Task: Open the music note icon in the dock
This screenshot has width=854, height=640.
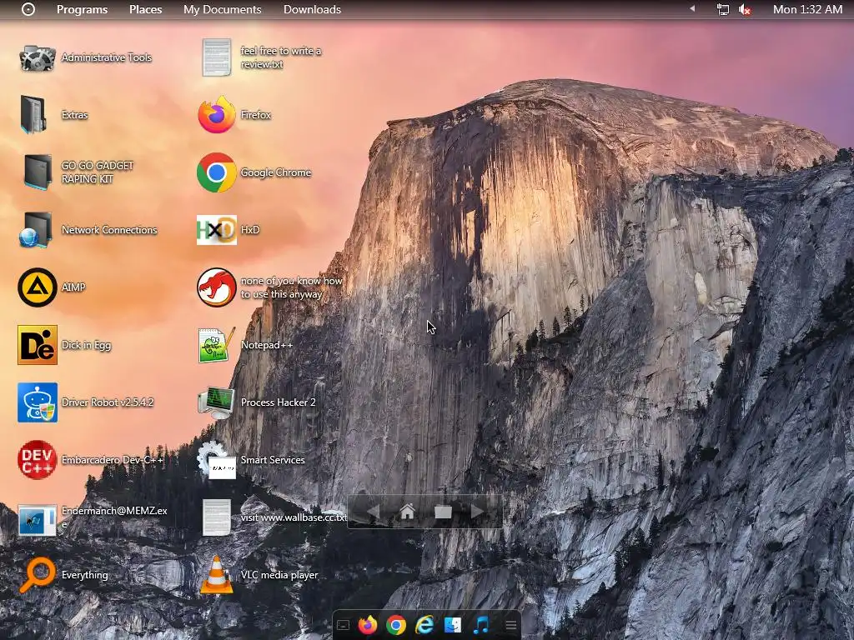Action: point(481,625)
